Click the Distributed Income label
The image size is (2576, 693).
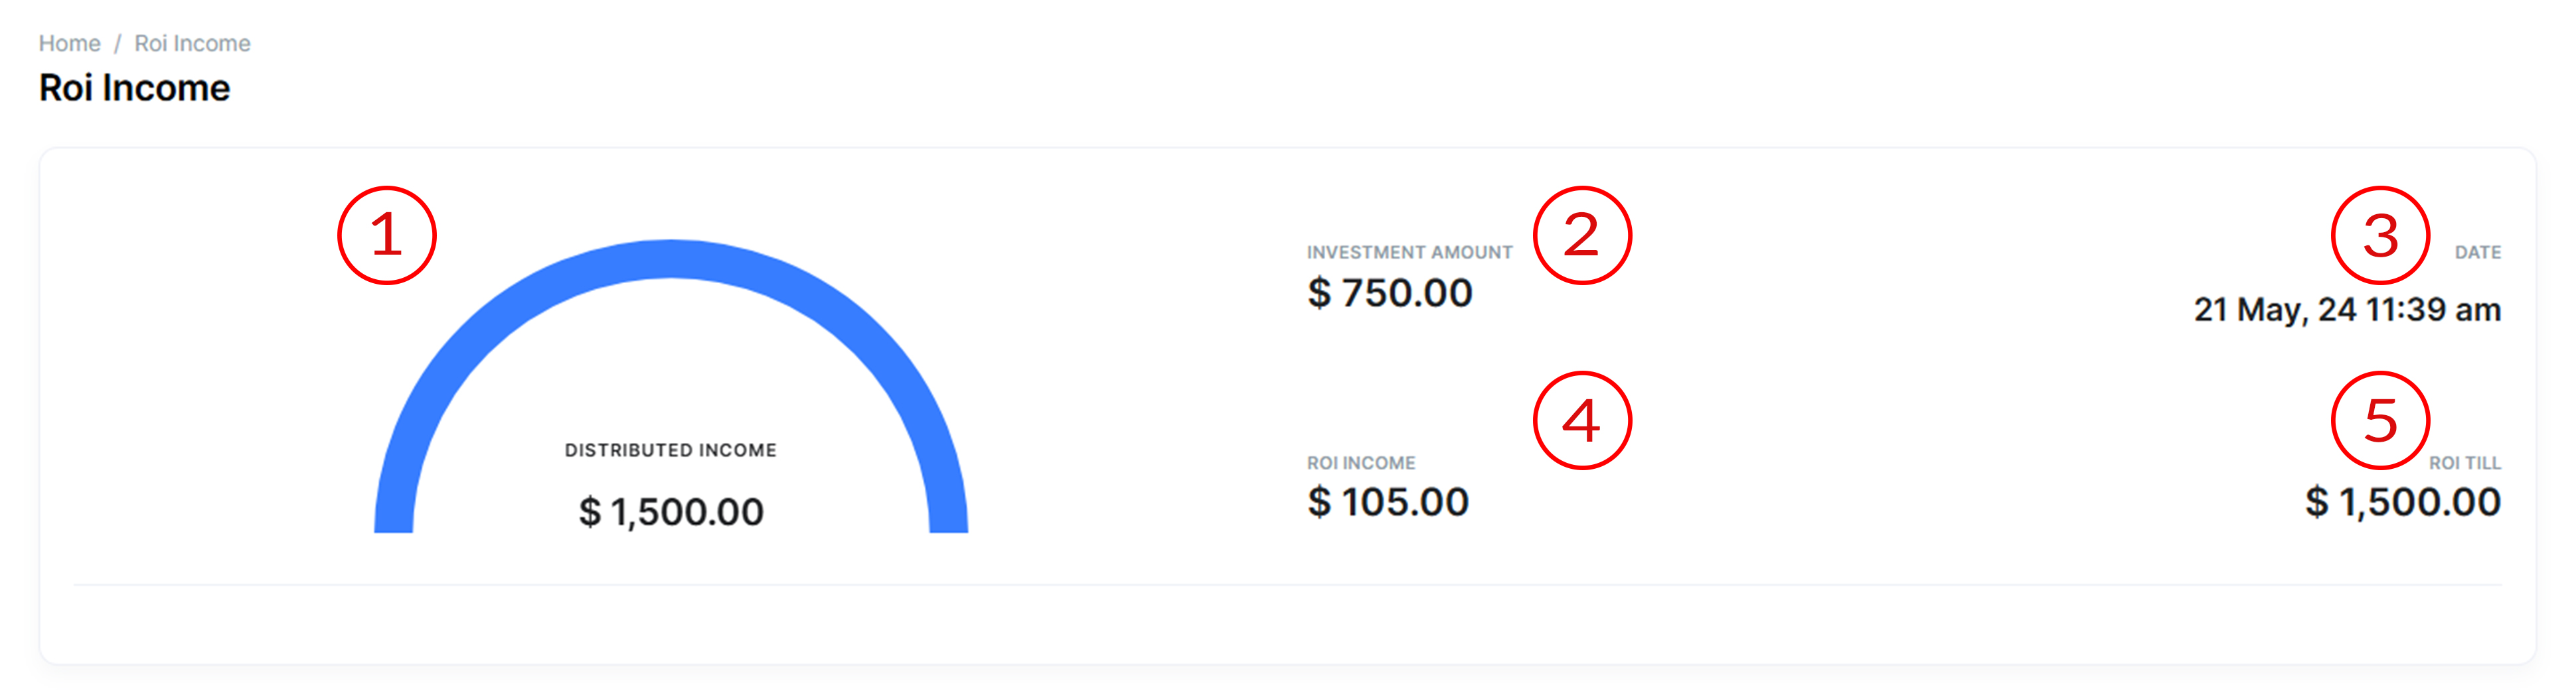pos(670,450)
